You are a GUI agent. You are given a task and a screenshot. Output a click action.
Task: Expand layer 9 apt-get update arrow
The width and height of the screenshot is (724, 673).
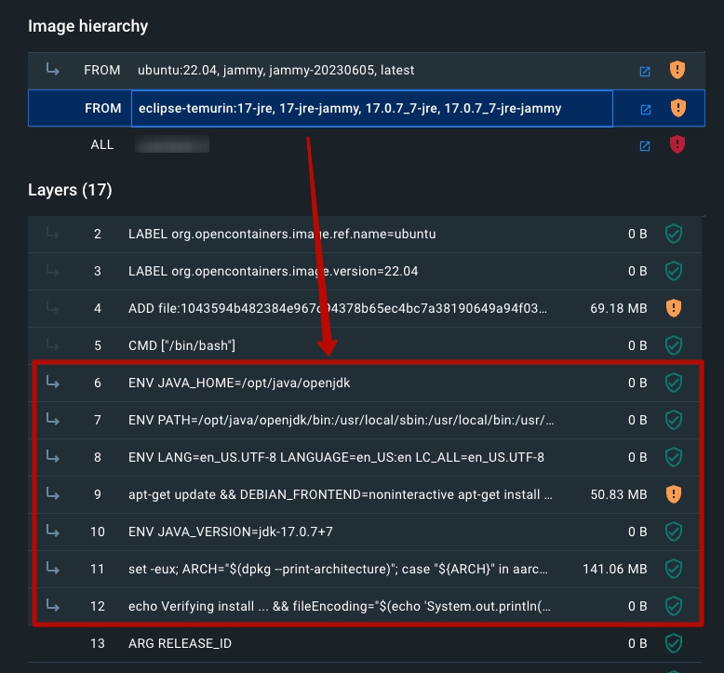52,494
